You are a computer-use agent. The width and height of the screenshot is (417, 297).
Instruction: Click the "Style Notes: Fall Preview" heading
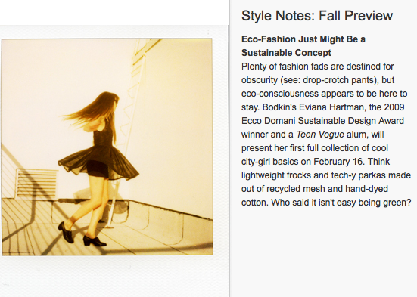(317, 16)
